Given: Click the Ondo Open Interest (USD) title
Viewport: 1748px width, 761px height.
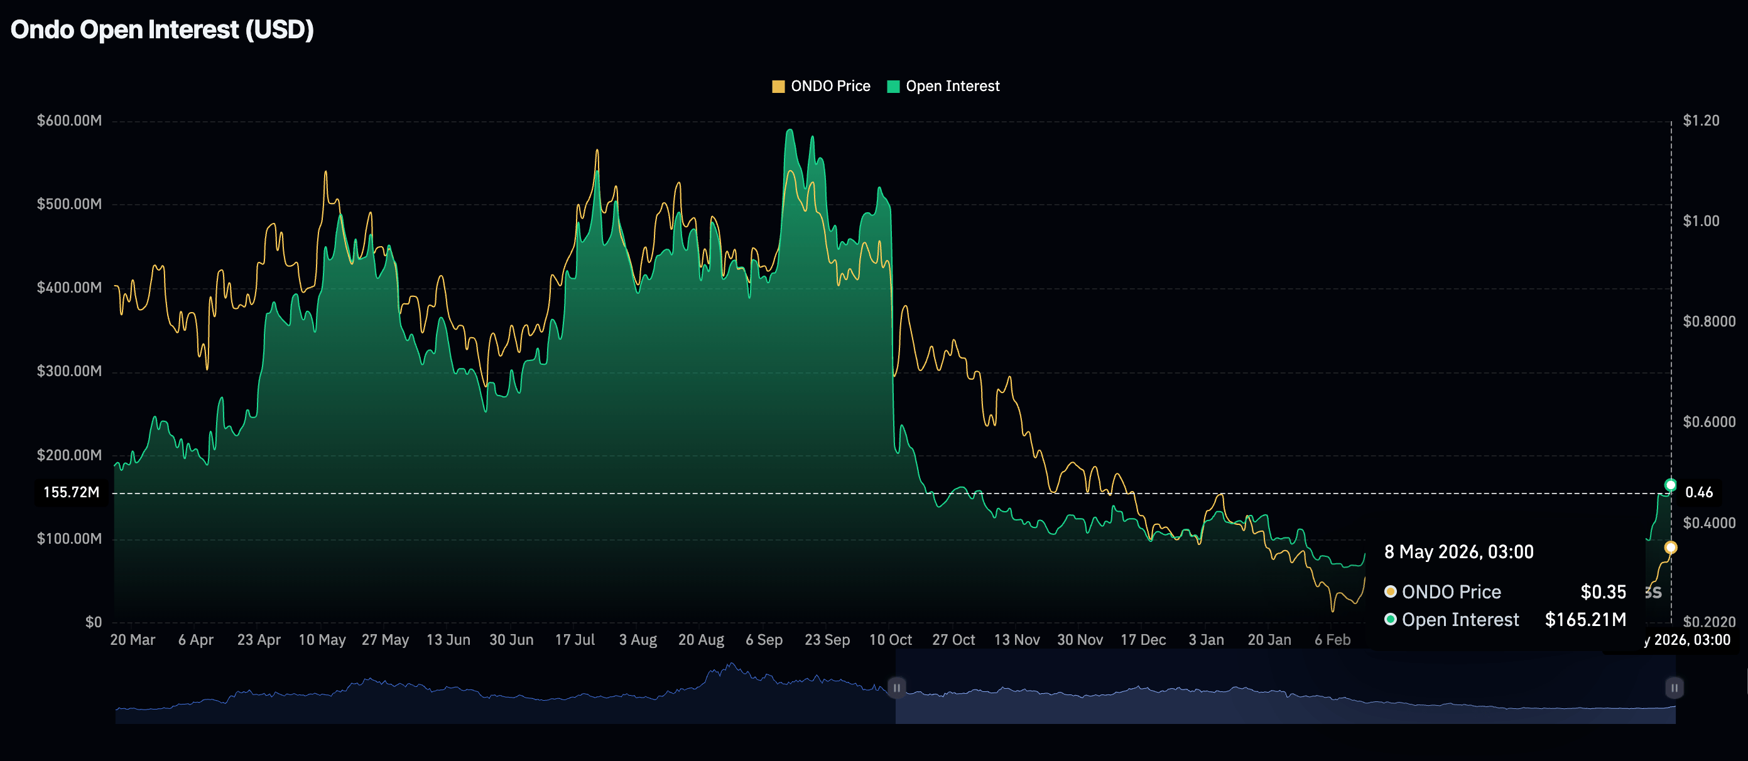Looking at the screenshot, I should [162, 30].
